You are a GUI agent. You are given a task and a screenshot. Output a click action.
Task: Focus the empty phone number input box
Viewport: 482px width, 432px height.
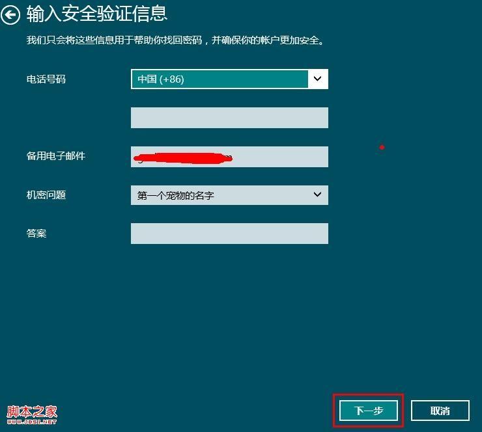tap(229, 118)
